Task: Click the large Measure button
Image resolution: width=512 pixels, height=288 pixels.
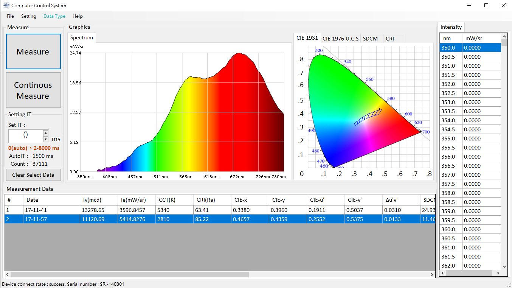Action: tap(33, 51)
